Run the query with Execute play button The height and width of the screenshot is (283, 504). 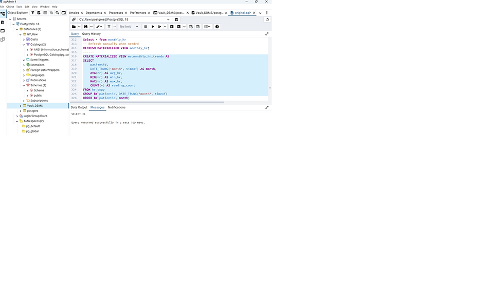153,27
